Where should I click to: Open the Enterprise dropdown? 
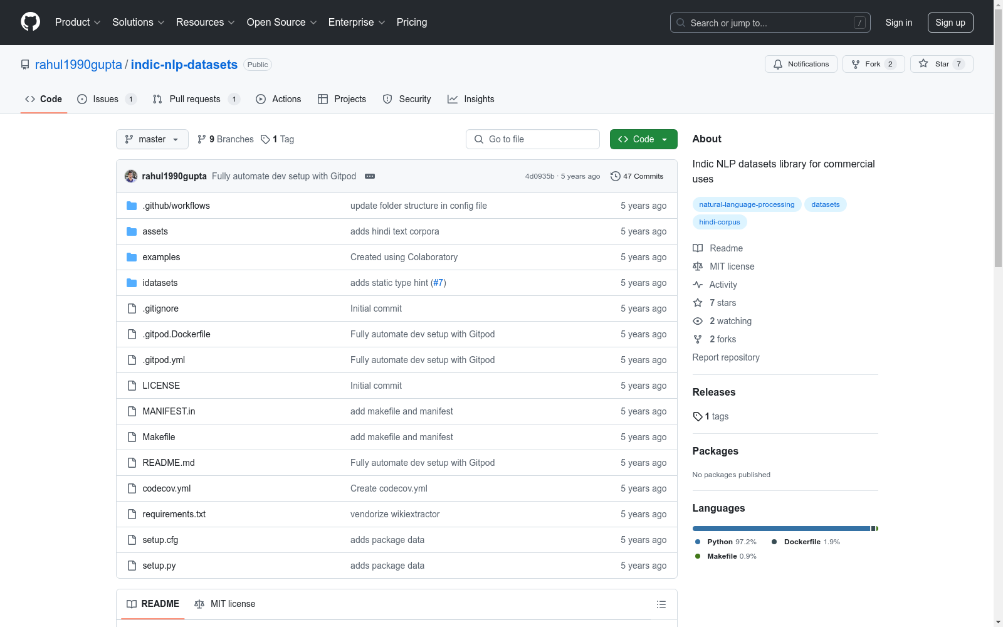click(357, 22)
